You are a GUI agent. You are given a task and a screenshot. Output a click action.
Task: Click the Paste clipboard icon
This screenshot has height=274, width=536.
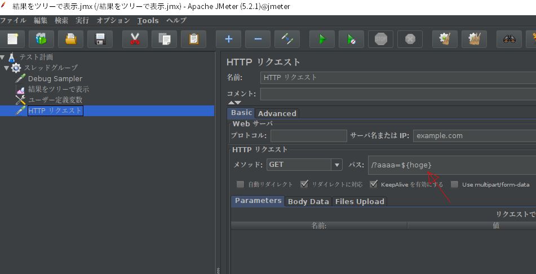pyautogui.click(x=193, y=39)
